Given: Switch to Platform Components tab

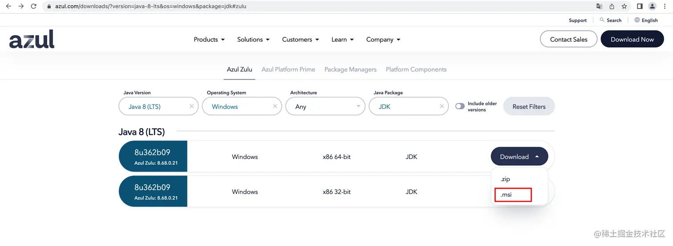Looking at the screenshot, I should tap(416, 70).
